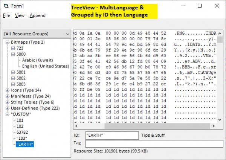Select custom resource 101
The image size is (226, 160).
20,120
